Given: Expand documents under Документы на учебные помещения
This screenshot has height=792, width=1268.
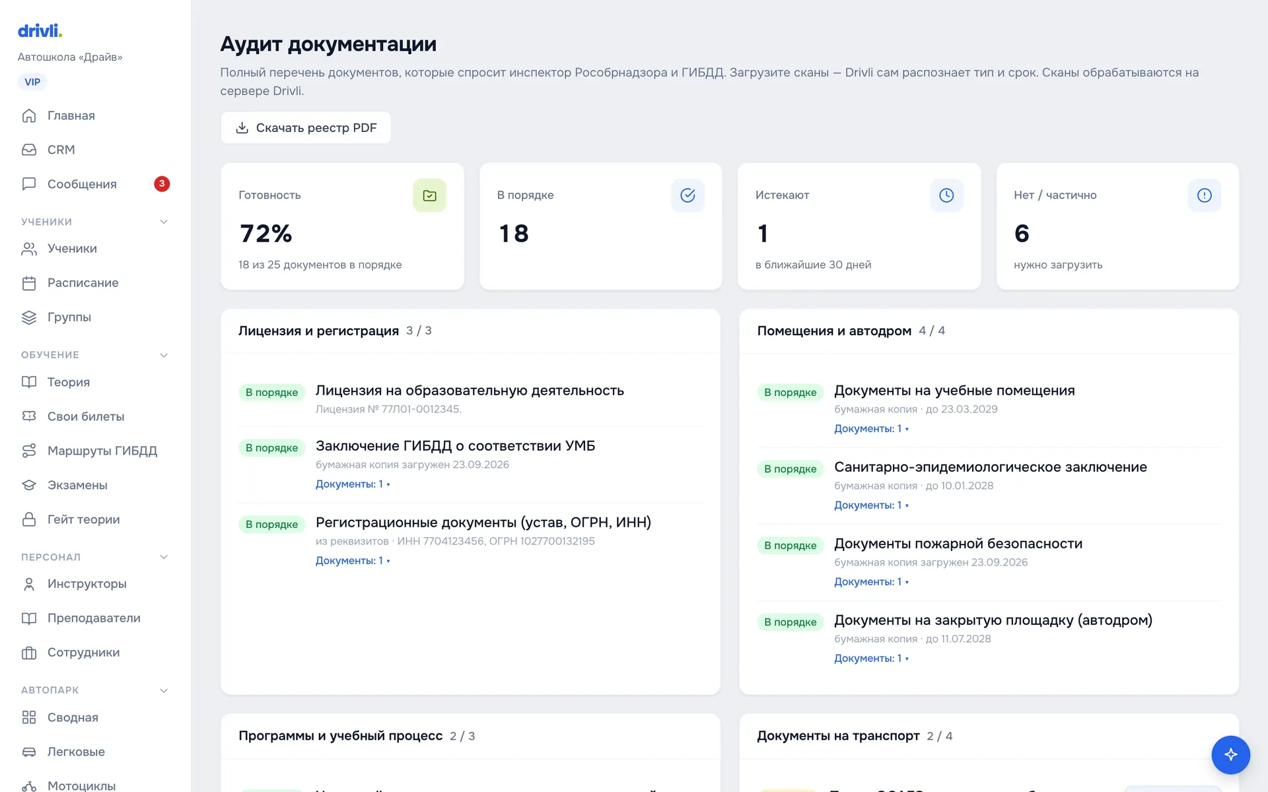Looking at the screenshot, I should [x=871, y=428].
